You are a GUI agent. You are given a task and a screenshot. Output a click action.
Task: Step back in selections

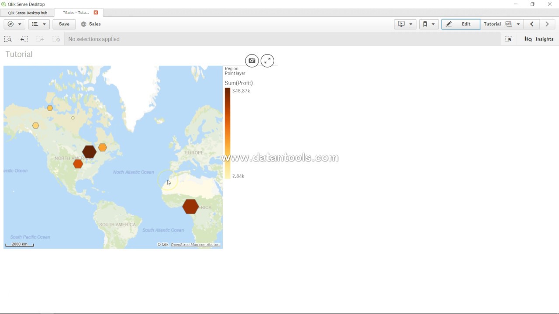(24, 39)
